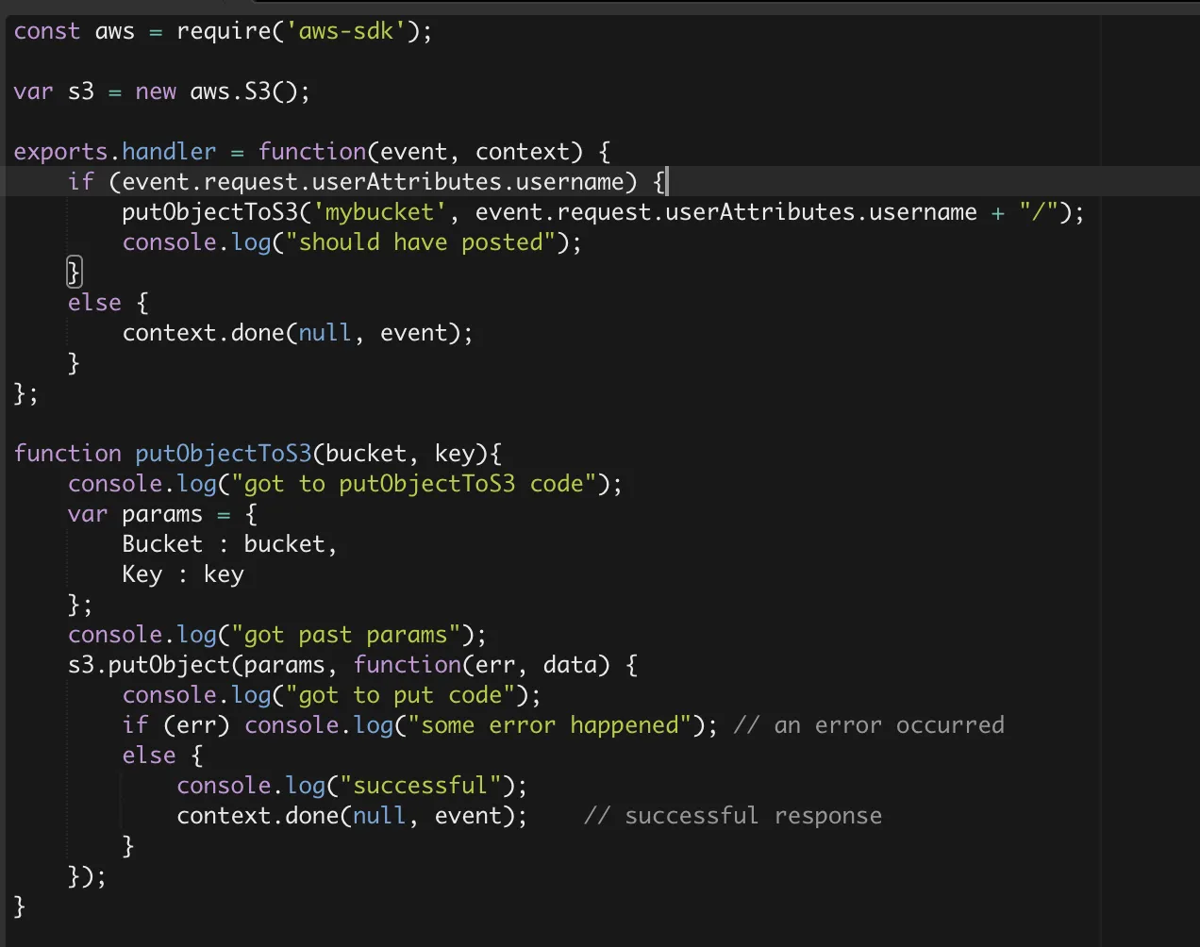The width and height of the screenshot is (1200, 947).
Task: Click the highlighted closing brace before else
Action: (74, 273)
